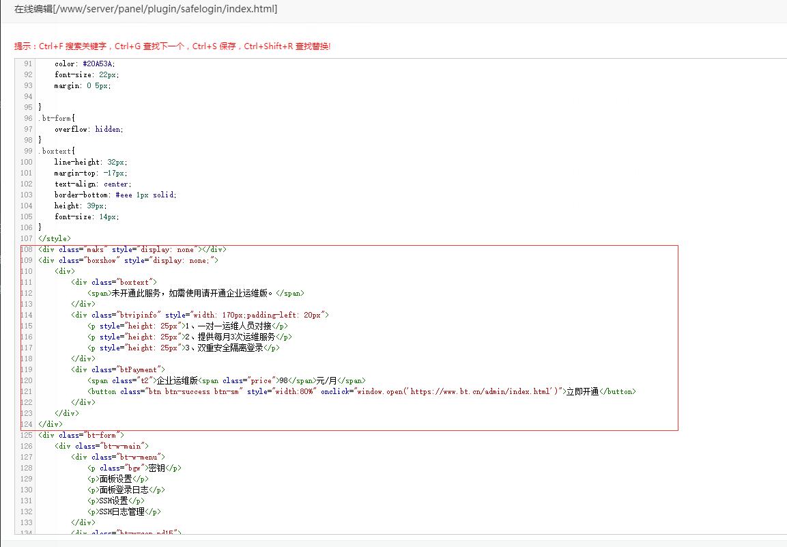Click the div class="btvipinfo" line
The image size is (787, 547).
[x=199, y=315]
